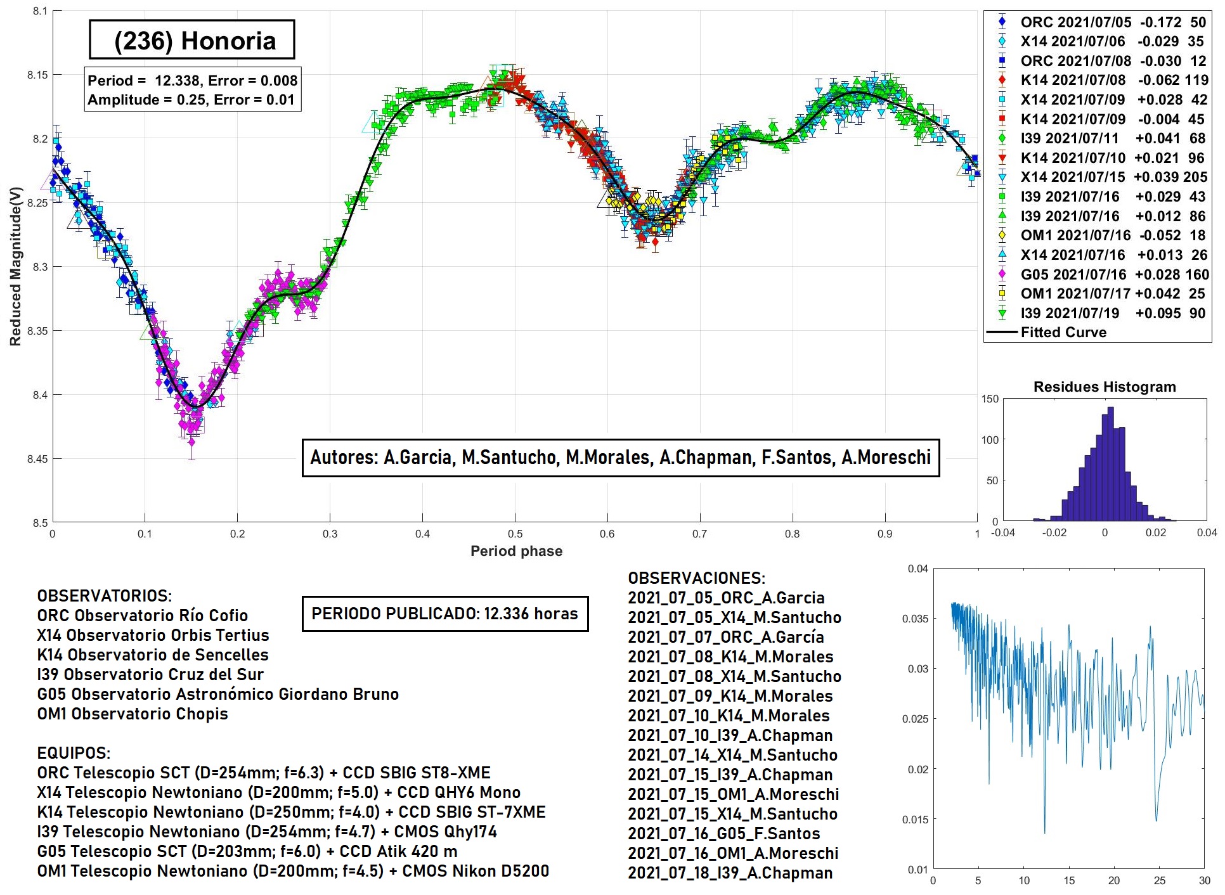Click the 'PERIODO PUBLICADO: 12.336 horas' box
Screen dimensions: 1225x895
[x=445, y=614]
